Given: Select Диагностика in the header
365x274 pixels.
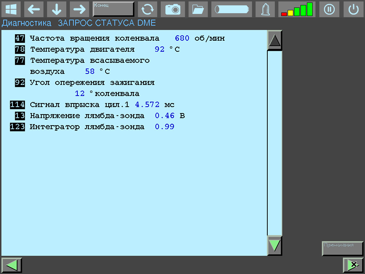Looking at the screenshot, I should pos(27,23).
